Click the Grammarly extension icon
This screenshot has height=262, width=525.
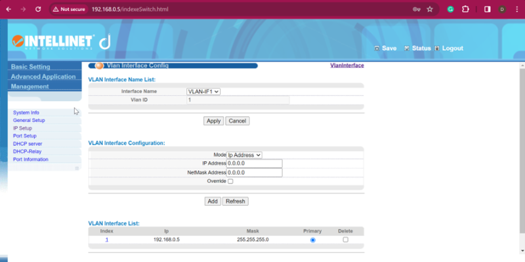(x=450, y=10)
